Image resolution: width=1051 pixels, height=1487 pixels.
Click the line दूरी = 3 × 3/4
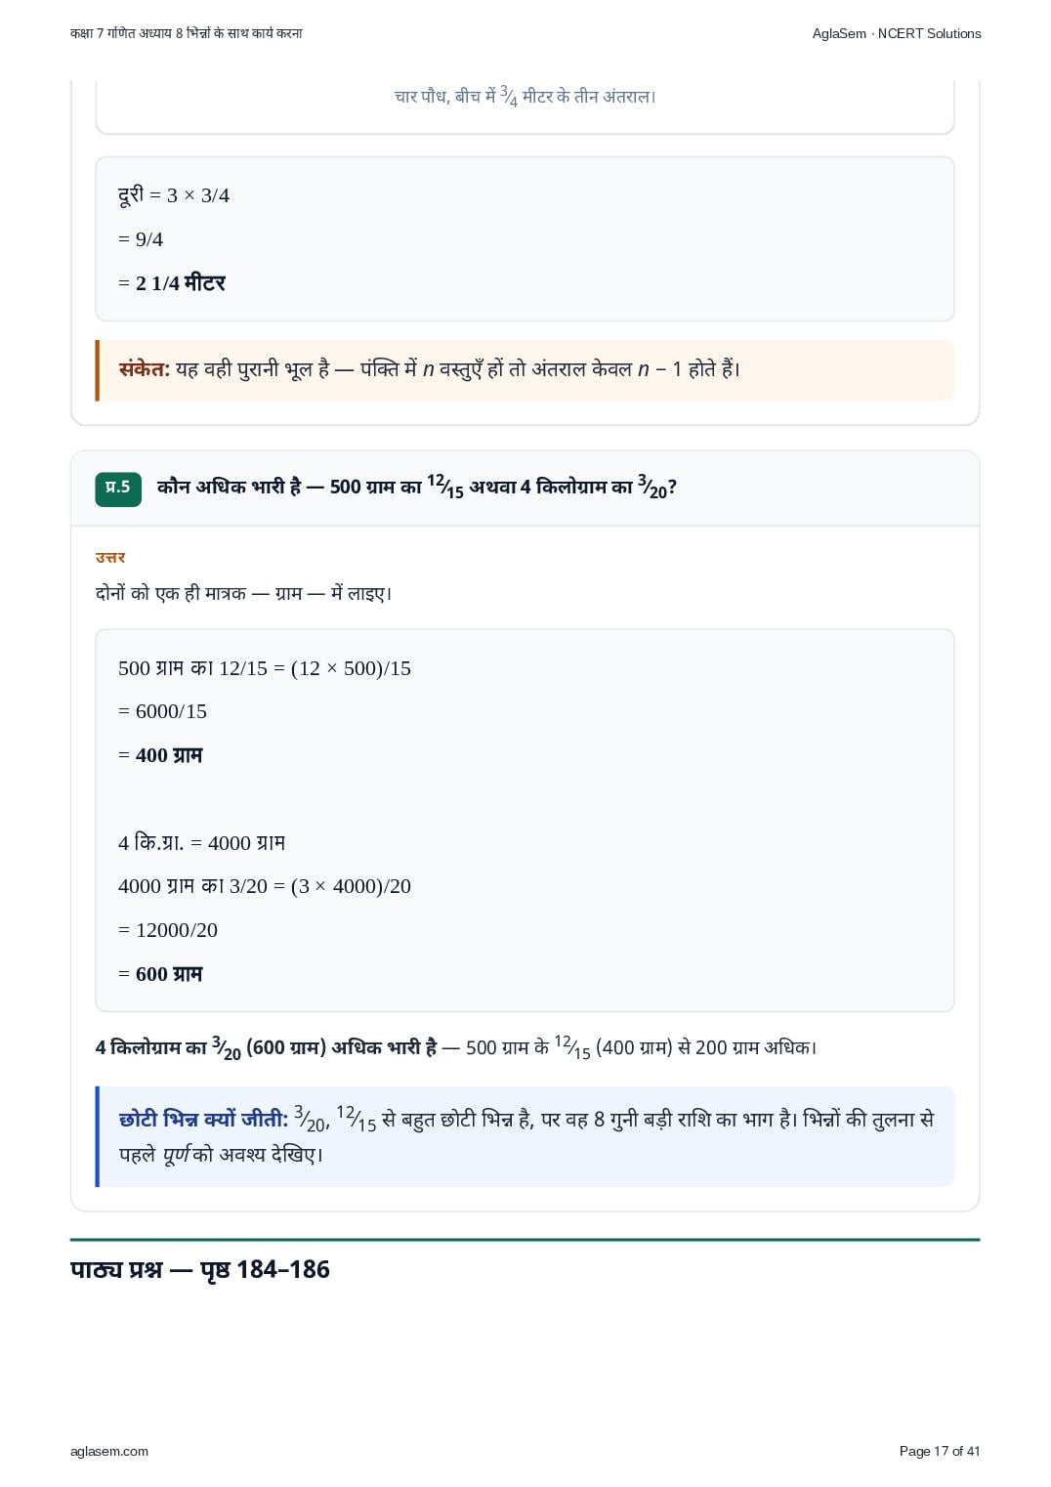point(174,195)
